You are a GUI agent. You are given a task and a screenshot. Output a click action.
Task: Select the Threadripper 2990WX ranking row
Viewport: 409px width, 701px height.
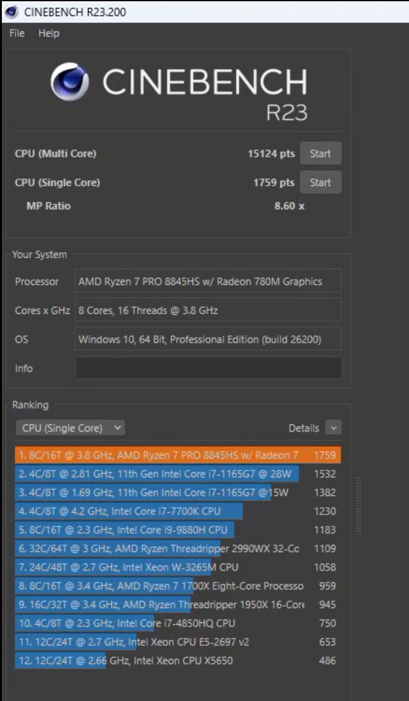pyautogui.click(x=177, y=548)
